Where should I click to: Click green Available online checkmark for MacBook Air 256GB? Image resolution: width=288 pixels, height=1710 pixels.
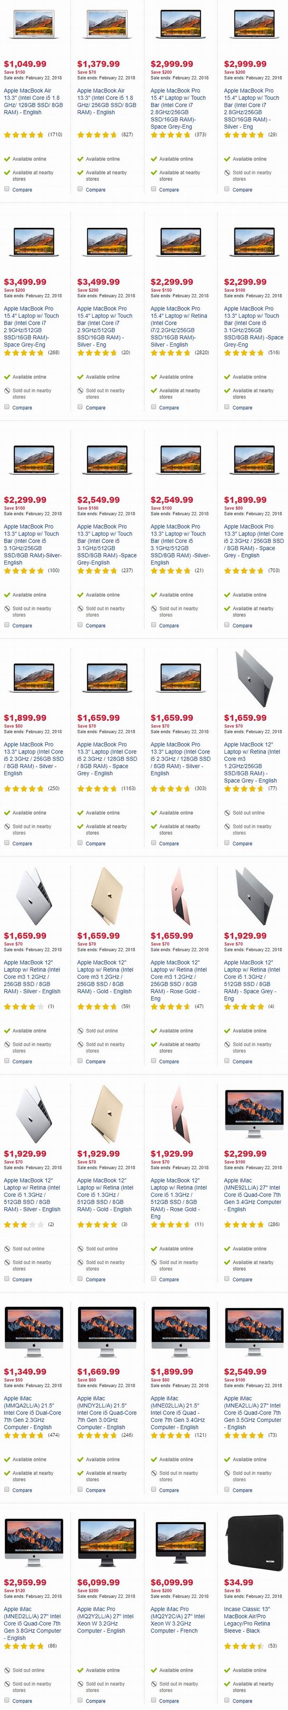81,160
